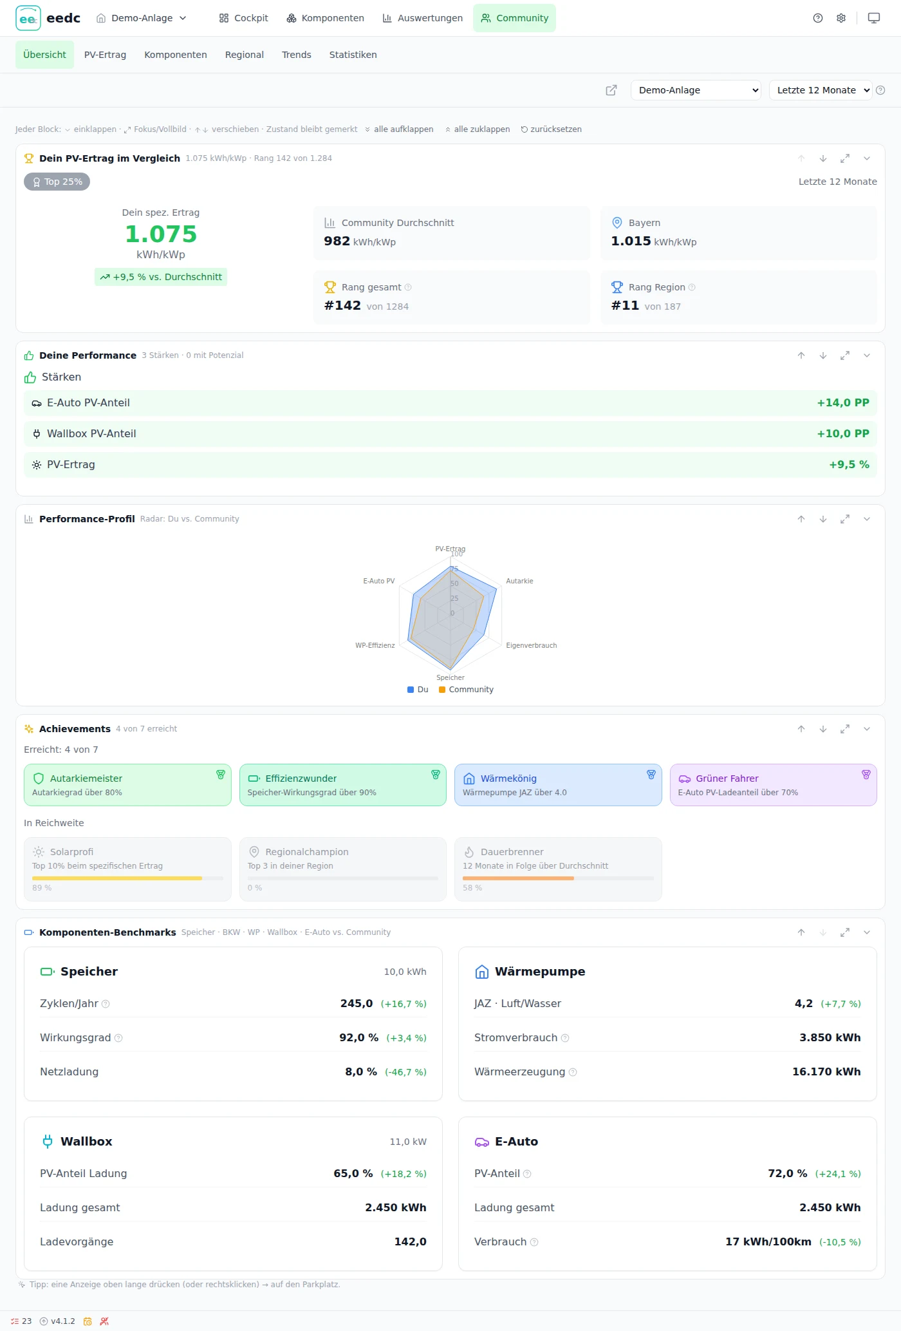Click alle aufklappen link
The width and height of the screenshot is (901, 1331).
[x=399, y=129]
